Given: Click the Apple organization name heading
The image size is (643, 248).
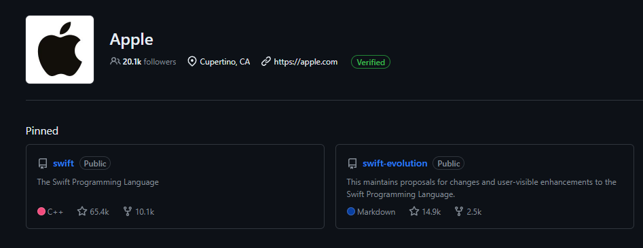Looking at the screenshot, I should point(131,39).
